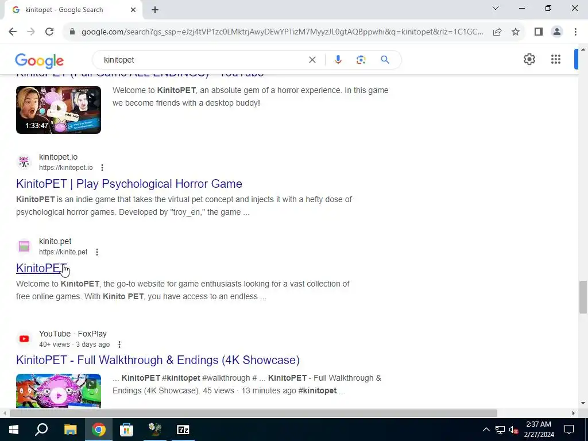This screenshot has width=588, height=441.
Task: Open network status tray icon
Action: 500,430
